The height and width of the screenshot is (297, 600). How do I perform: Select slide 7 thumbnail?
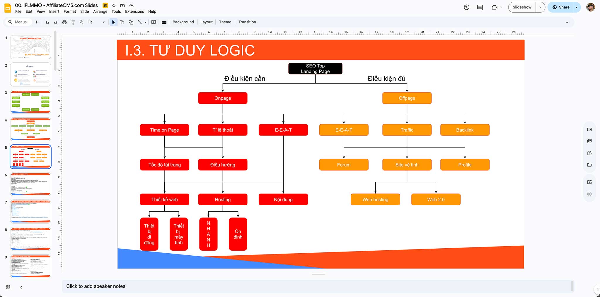(30, 211)
